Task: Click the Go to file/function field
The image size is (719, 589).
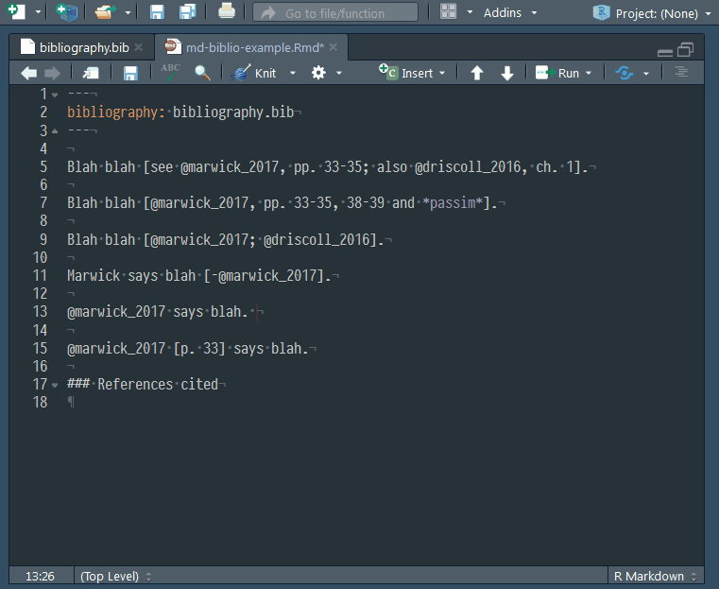Action: (x=335, y=12)
